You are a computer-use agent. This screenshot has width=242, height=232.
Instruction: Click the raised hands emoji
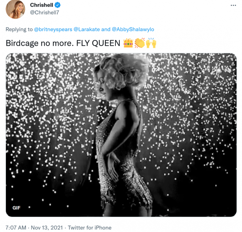pyautogui.click(x=151, y=43)
